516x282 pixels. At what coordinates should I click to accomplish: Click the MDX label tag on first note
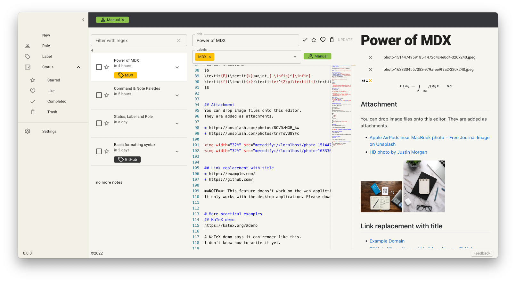pyautogui.click(x=126, y=75)
